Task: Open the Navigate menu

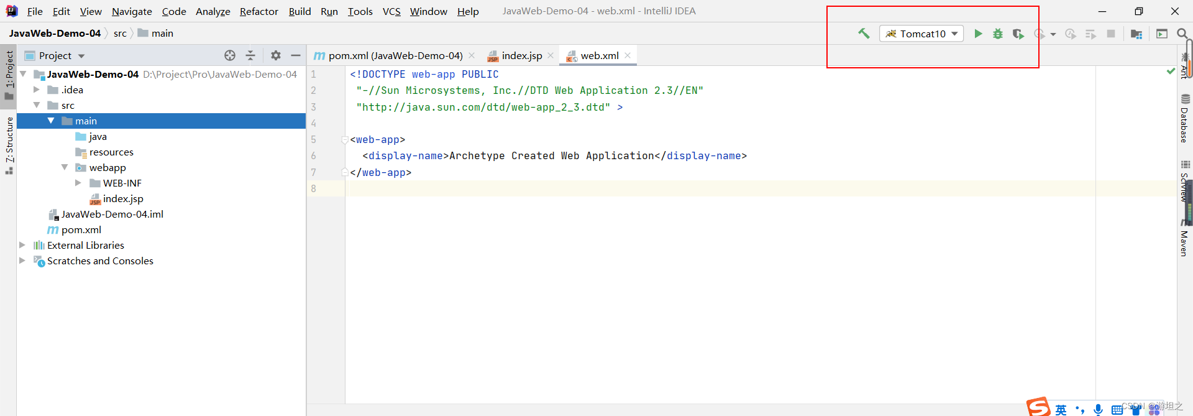Action: coord(132,11)
